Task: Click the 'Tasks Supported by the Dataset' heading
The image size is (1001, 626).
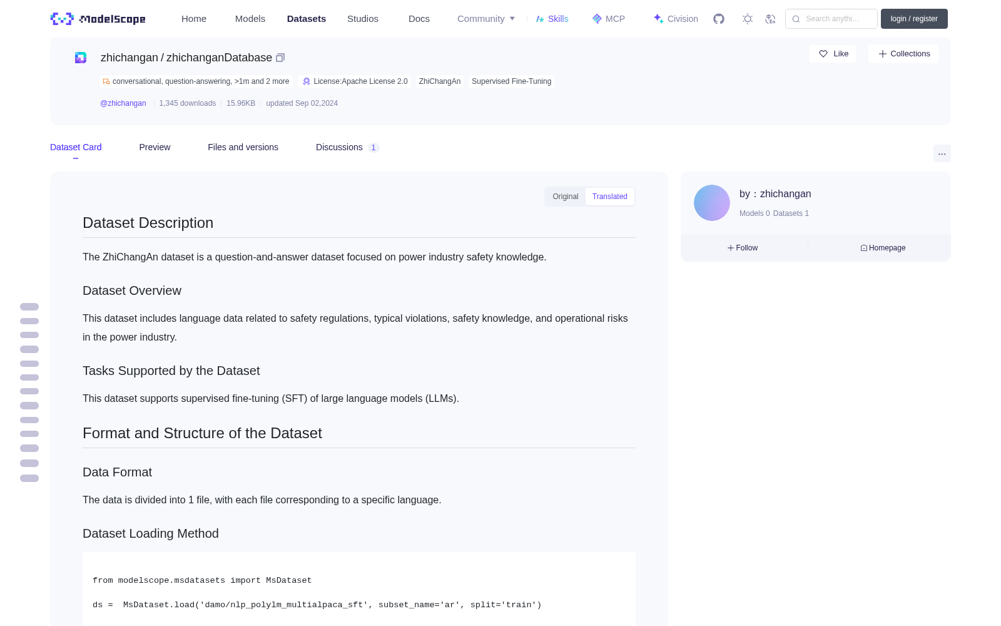Action: 171,371
